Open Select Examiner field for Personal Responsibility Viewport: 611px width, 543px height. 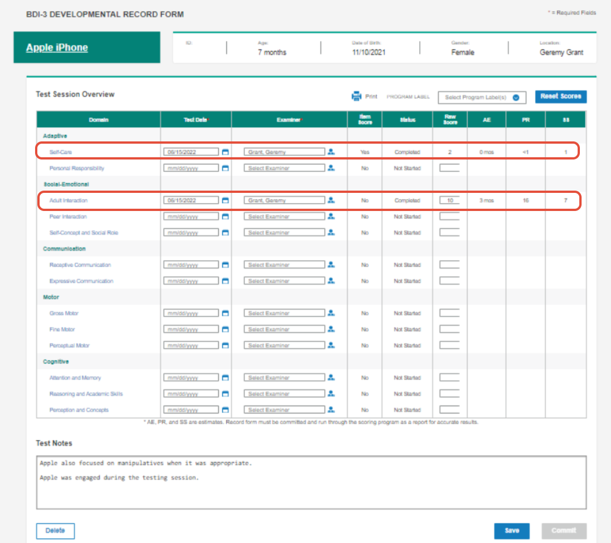click(x=284, y=168)
